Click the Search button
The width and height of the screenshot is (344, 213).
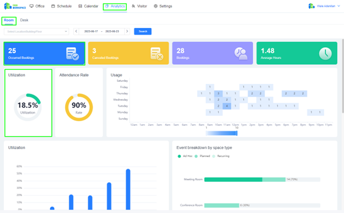coord(143,31)
